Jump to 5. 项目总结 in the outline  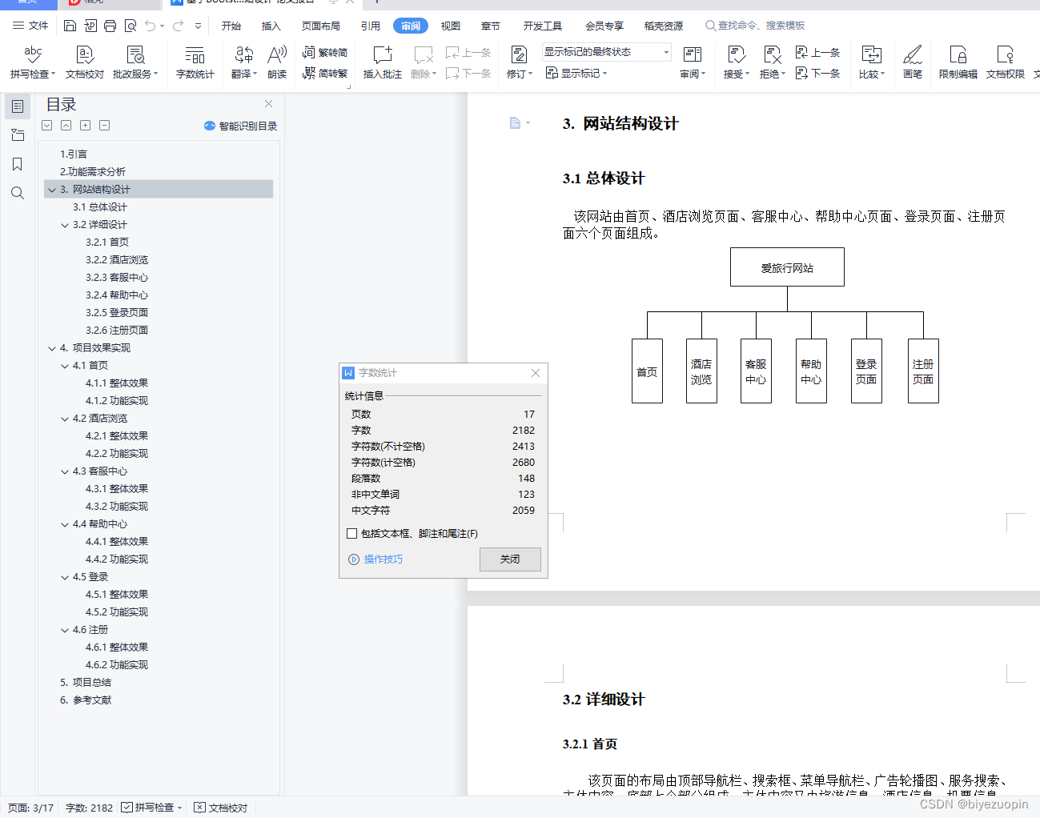point(86,683)
